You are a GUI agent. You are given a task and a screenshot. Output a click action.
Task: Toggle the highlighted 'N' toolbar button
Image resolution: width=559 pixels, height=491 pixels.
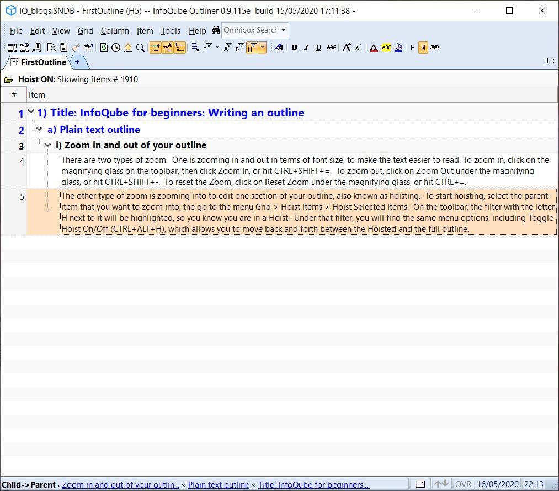point(423,47)
